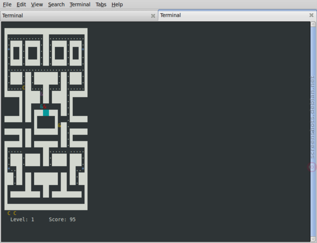Click the vertical scrollbar track
This screenshot has width=317, height=243.
313,132
